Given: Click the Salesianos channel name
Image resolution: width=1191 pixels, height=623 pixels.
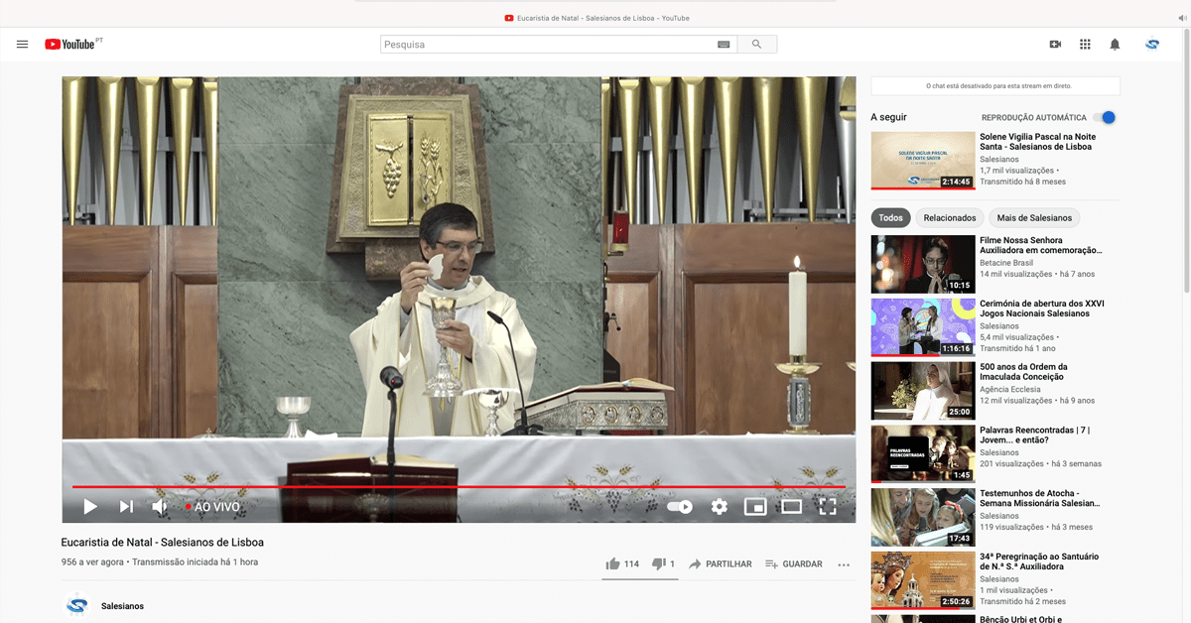Looking at the screenshot, I should click(122, 606).
